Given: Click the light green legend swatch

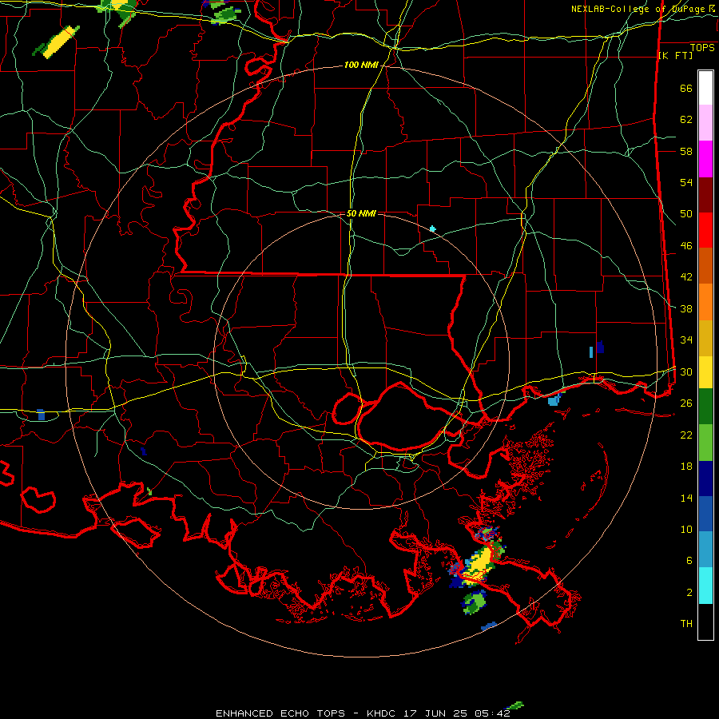Looking at the screenshot, I should 705,443.
